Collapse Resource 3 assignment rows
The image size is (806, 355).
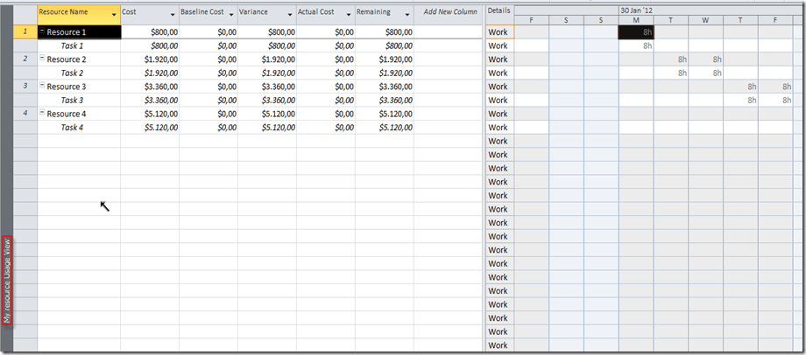(x=42, y=87)
